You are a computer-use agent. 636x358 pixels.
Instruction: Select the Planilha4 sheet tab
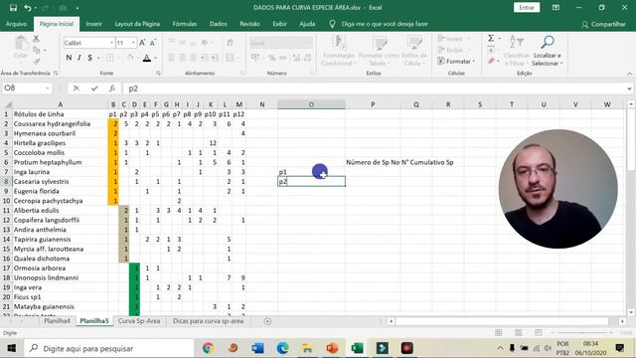coord(58,321)
